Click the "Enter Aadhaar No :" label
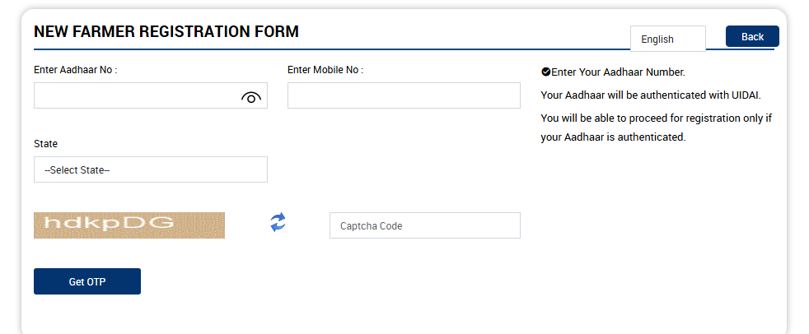The width and height of the screenshot is (809, 334). [x=75, y=70]
